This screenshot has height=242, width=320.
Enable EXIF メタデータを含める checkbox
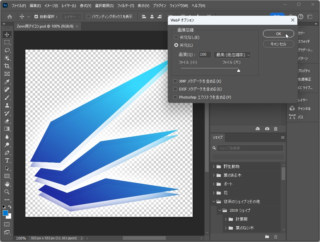pyautogui.click(x=175, y=89)
